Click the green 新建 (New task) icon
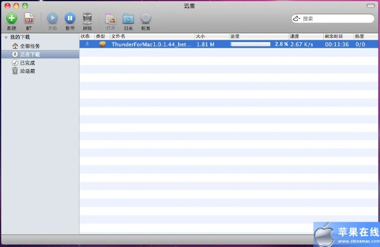 (12, 19)
